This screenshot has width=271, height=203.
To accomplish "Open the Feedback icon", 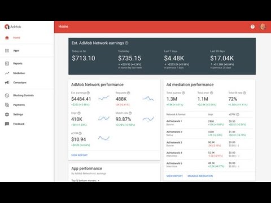I will pyautogui.click(x=7, y=123).
